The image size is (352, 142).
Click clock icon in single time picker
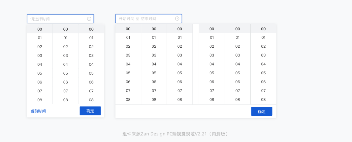tap(89, 19)
